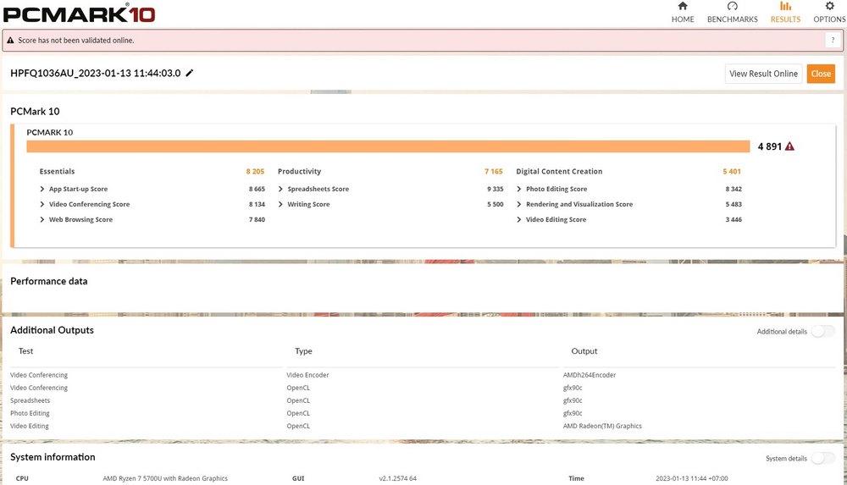This screenshot has height=485, width=847.
Task: Click the Score has not been validated message
Action: tap(76, 41)
